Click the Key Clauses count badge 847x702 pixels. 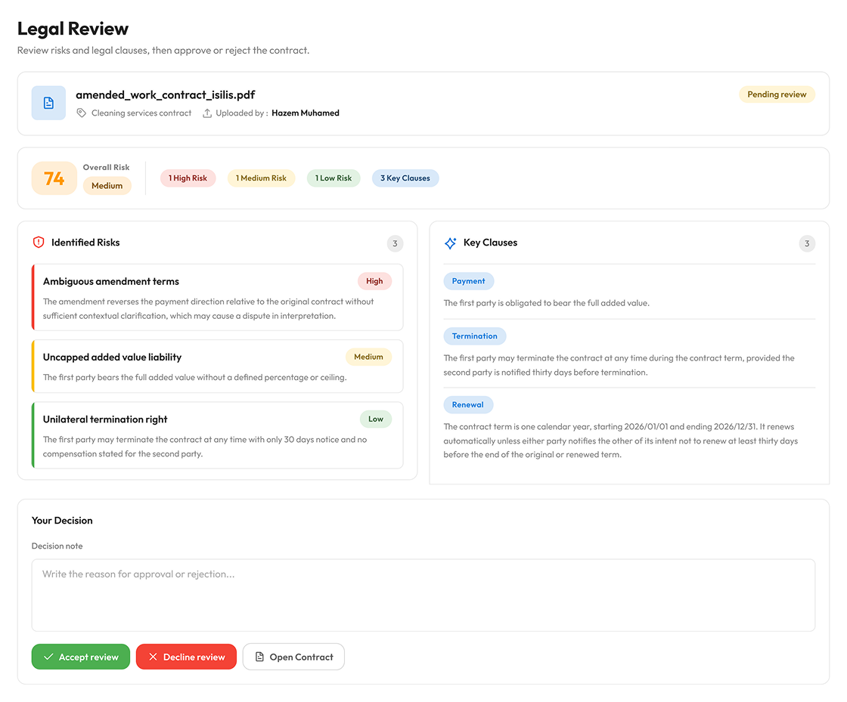[807, 243]
